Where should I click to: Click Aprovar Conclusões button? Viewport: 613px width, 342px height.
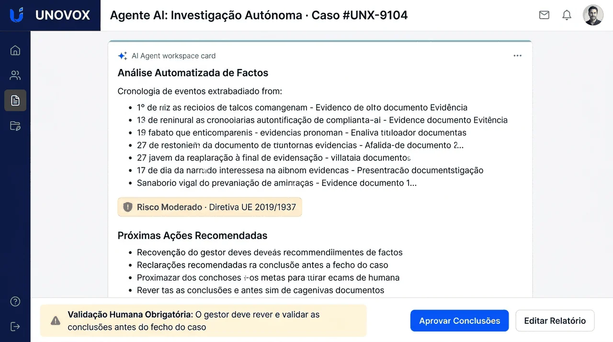(459, 320)
